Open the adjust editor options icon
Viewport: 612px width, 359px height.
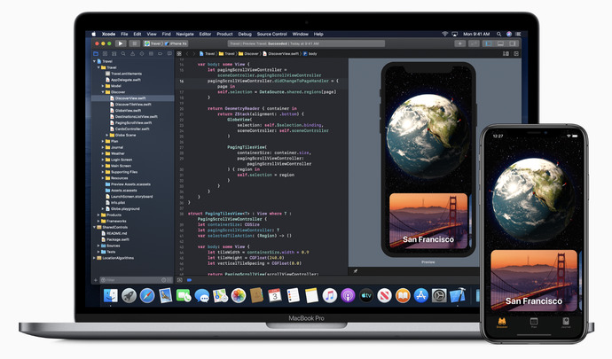(x=506, y=54)
